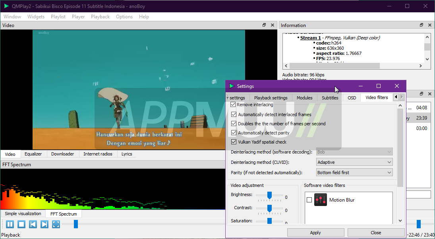Open the Playlist menu
Image resolution: width=435 pixels, height=239 pixels.
58,17
